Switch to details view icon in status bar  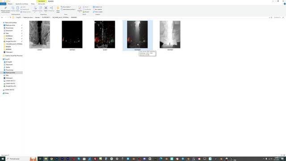(x=282, y=155)
